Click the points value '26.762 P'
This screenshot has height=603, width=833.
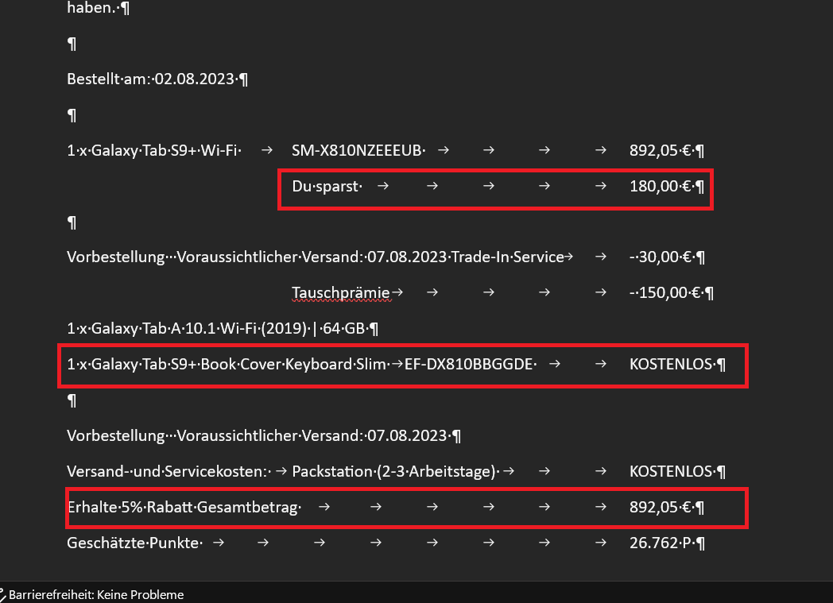(x=660, y=543)
